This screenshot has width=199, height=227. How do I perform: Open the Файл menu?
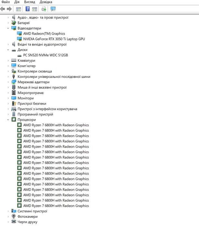(6, 2)
